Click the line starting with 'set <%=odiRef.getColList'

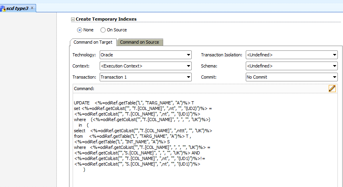pyautogui.click(x=143, y=108)
